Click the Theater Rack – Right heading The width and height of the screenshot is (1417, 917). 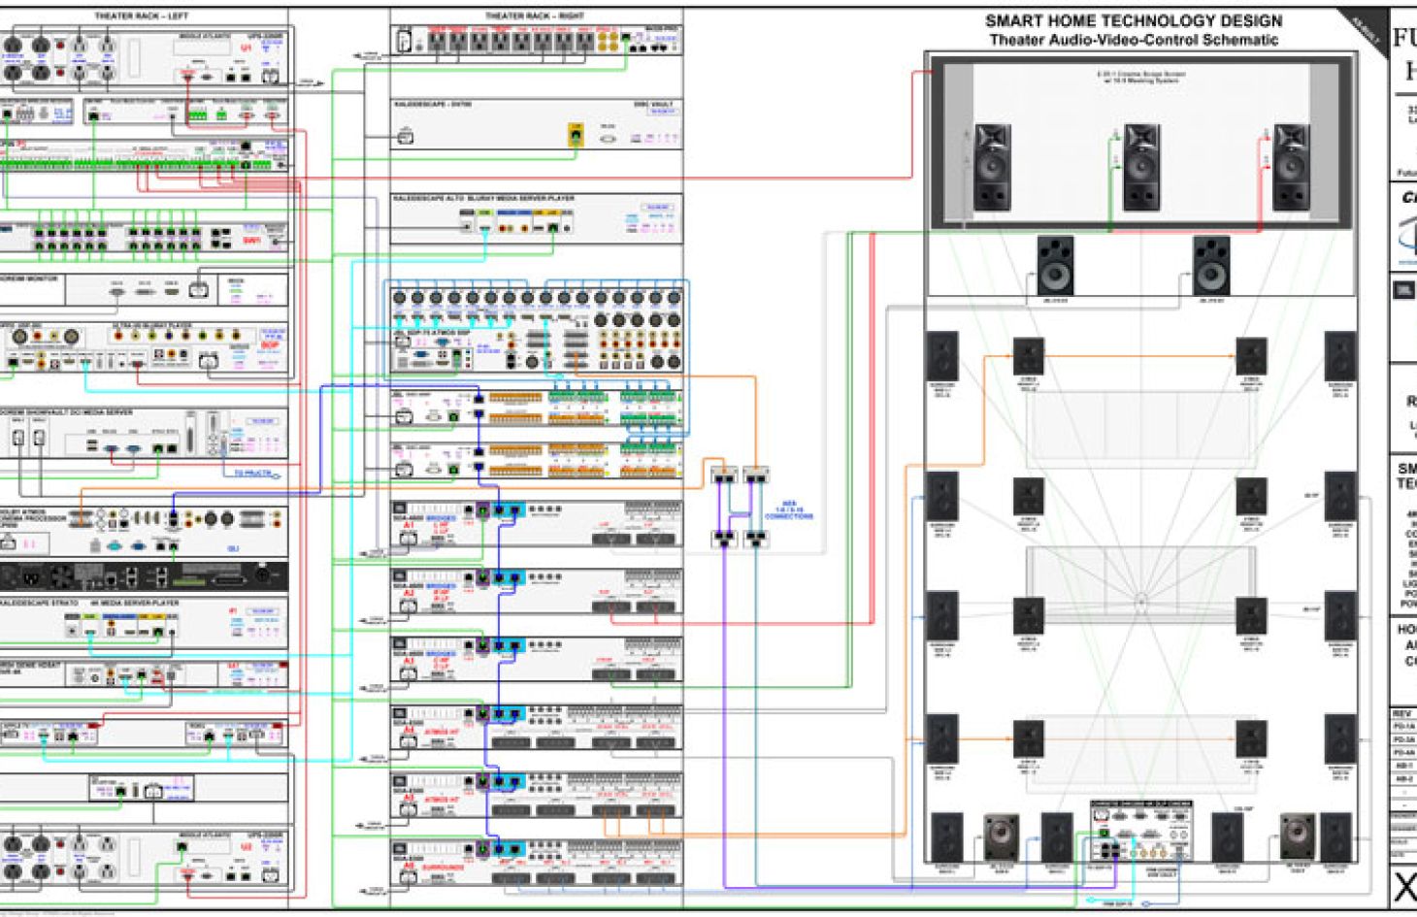point(535,16)
